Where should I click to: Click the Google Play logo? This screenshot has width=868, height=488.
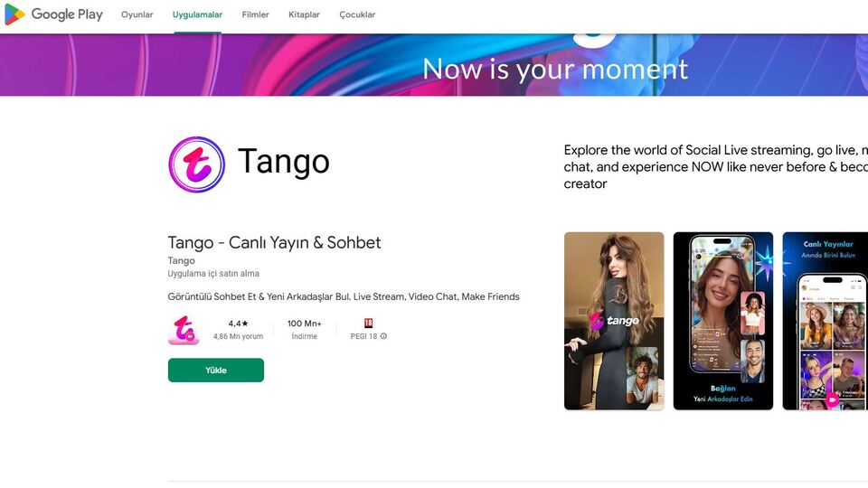coord(53,14)
